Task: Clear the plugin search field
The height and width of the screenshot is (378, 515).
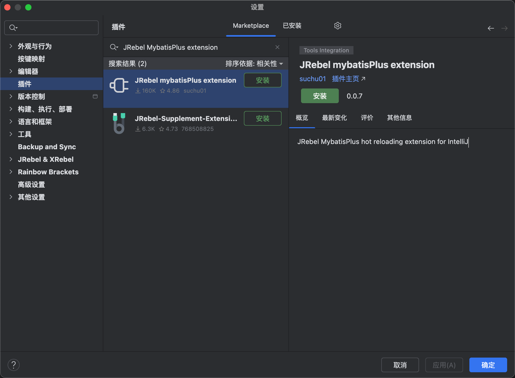Action: coord(277,47)
